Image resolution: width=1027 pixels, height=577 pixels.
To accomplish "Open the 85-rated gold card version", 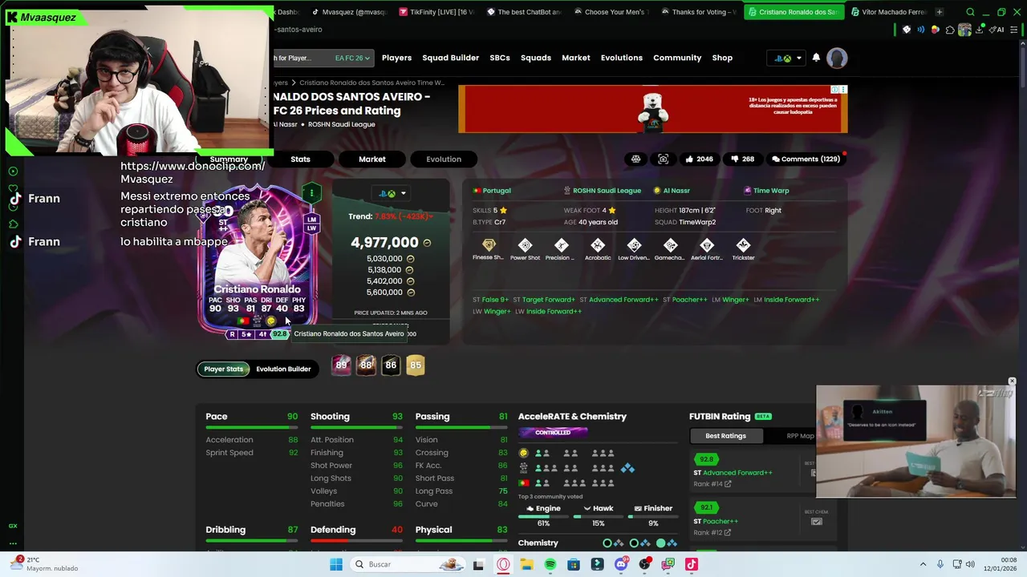I will pos(415,365).
